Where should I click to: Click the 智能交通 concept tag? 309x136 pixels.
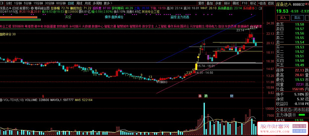point(110,26)
